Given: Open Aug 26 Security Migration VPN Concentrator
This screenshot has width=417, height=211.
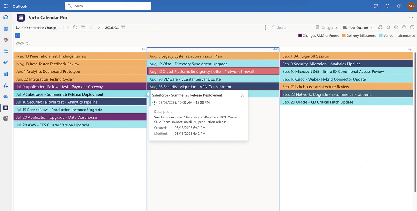Looking at the screenshot, I should coord(213,87).
